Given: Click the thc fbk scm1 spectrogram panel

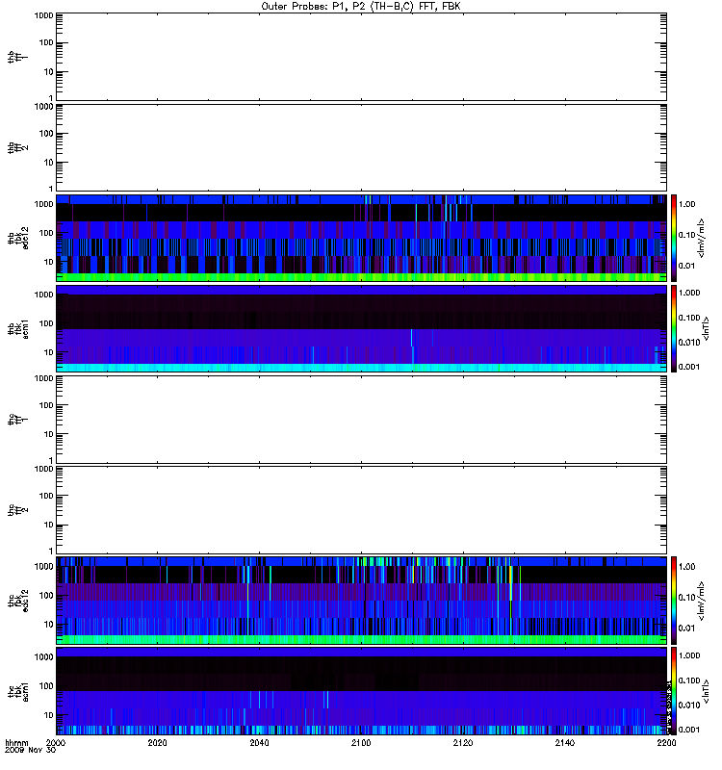Looking at the screenshot, I should tap(361, 691).
